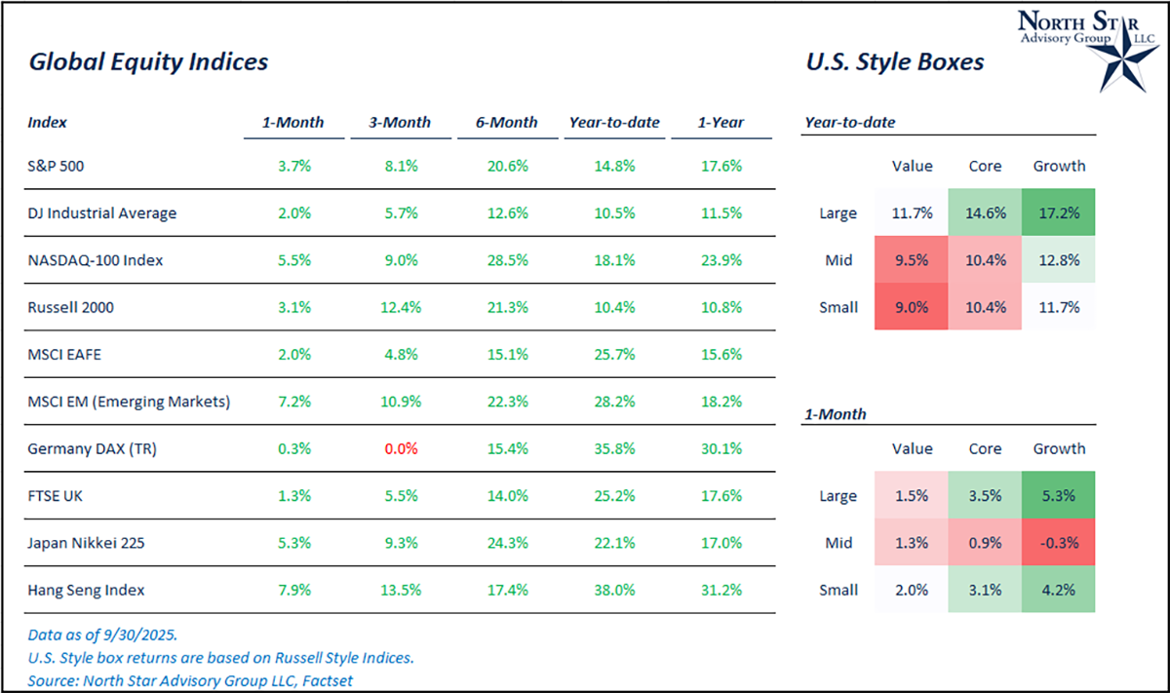This screenshot has height=693, width=1170.
Task: Click the 1-Year column header
Action: coord(721,123)
